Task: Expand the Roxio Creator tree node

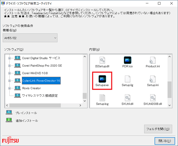Action: click(9, 88)
